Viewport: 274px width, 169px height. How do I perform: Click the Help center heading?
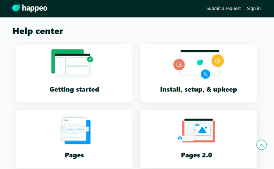click(x=38, y=31)
